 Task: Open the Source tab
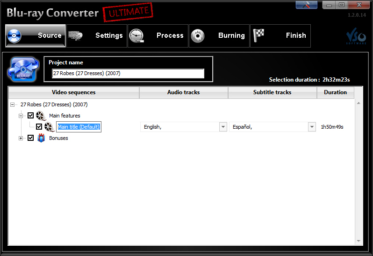pos(36,36)
